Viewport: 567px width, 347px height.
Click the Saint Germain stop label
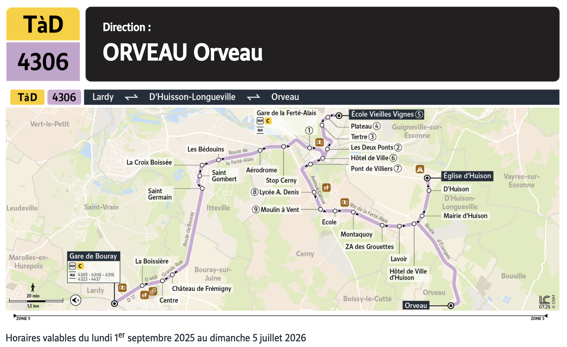(160, 194)
